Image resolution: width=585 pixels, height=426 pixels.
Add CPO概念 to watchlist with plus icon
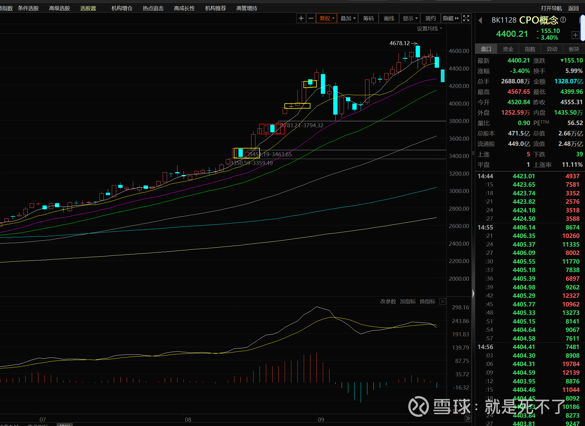tap(575, 35)
